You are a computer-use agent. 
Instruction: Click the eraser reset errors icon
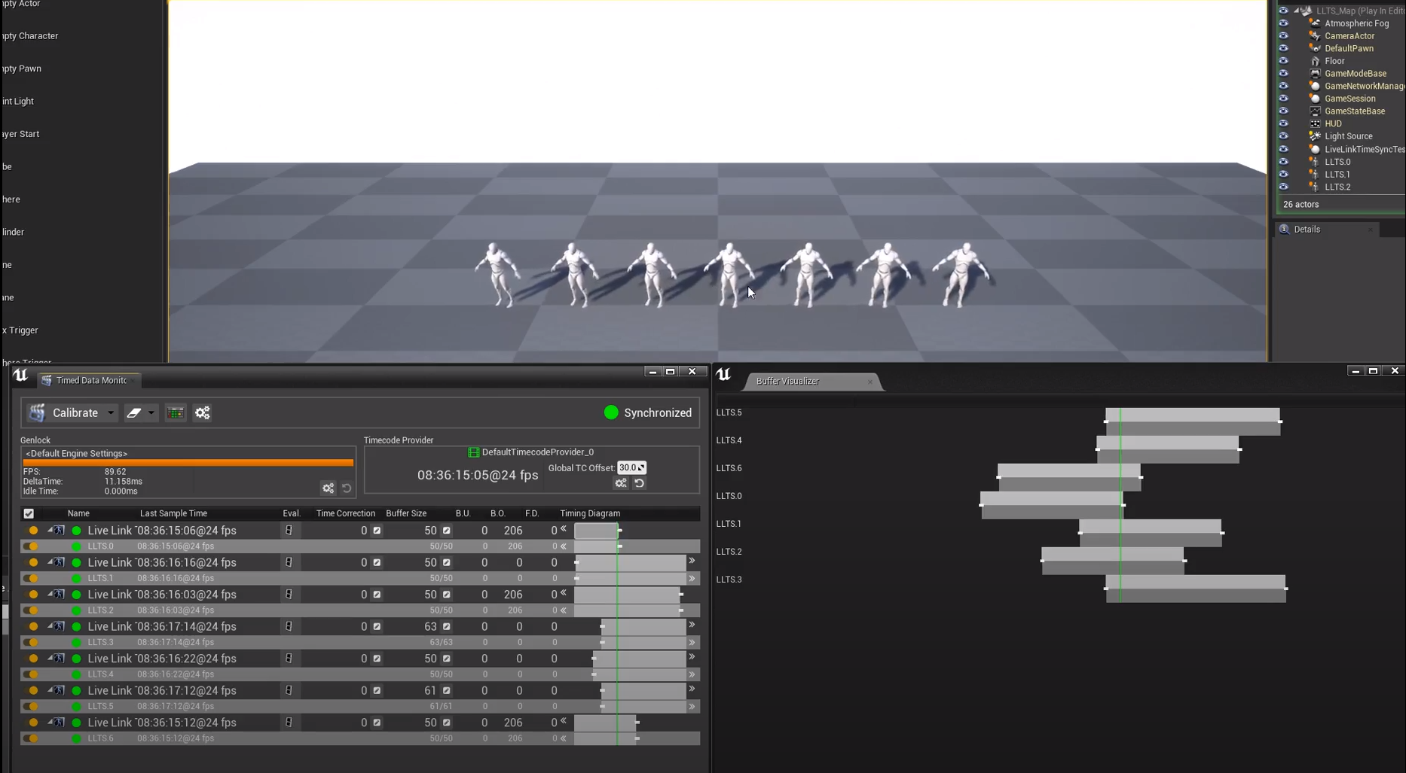tap(133, 412)
